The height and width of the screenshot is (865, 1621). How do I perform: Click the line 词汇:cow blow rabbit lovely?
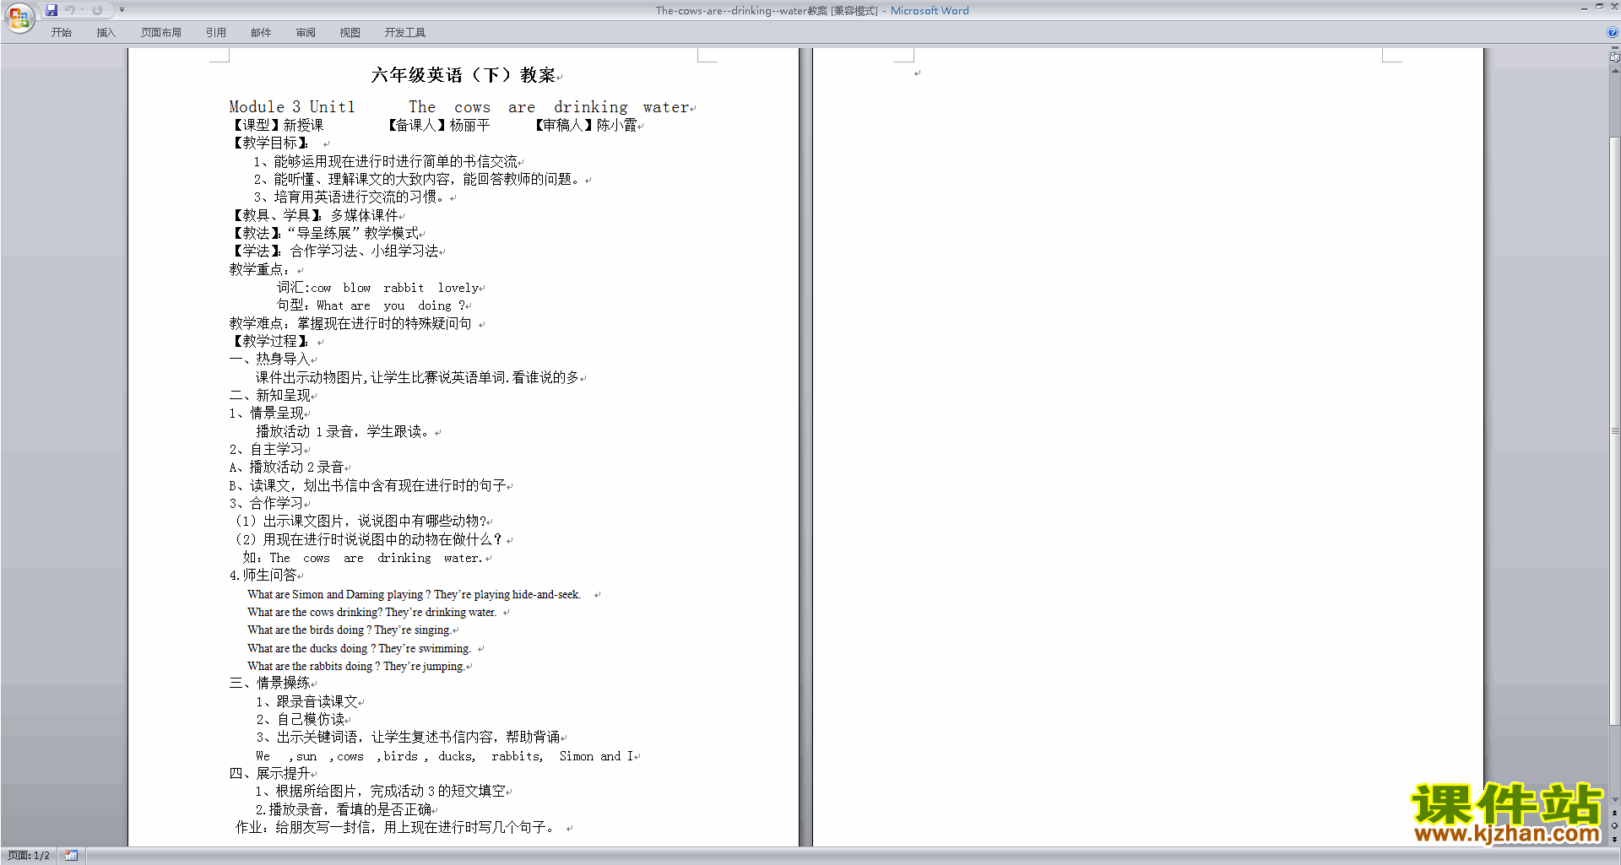[x=378, y=288]
